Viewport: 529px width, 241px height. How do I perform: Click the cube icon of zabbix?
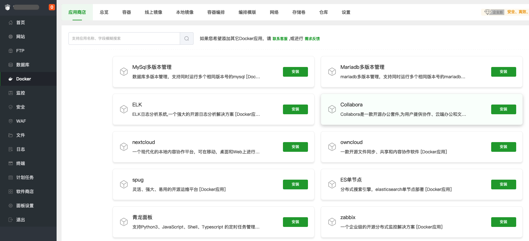click(x=332, y=222)
